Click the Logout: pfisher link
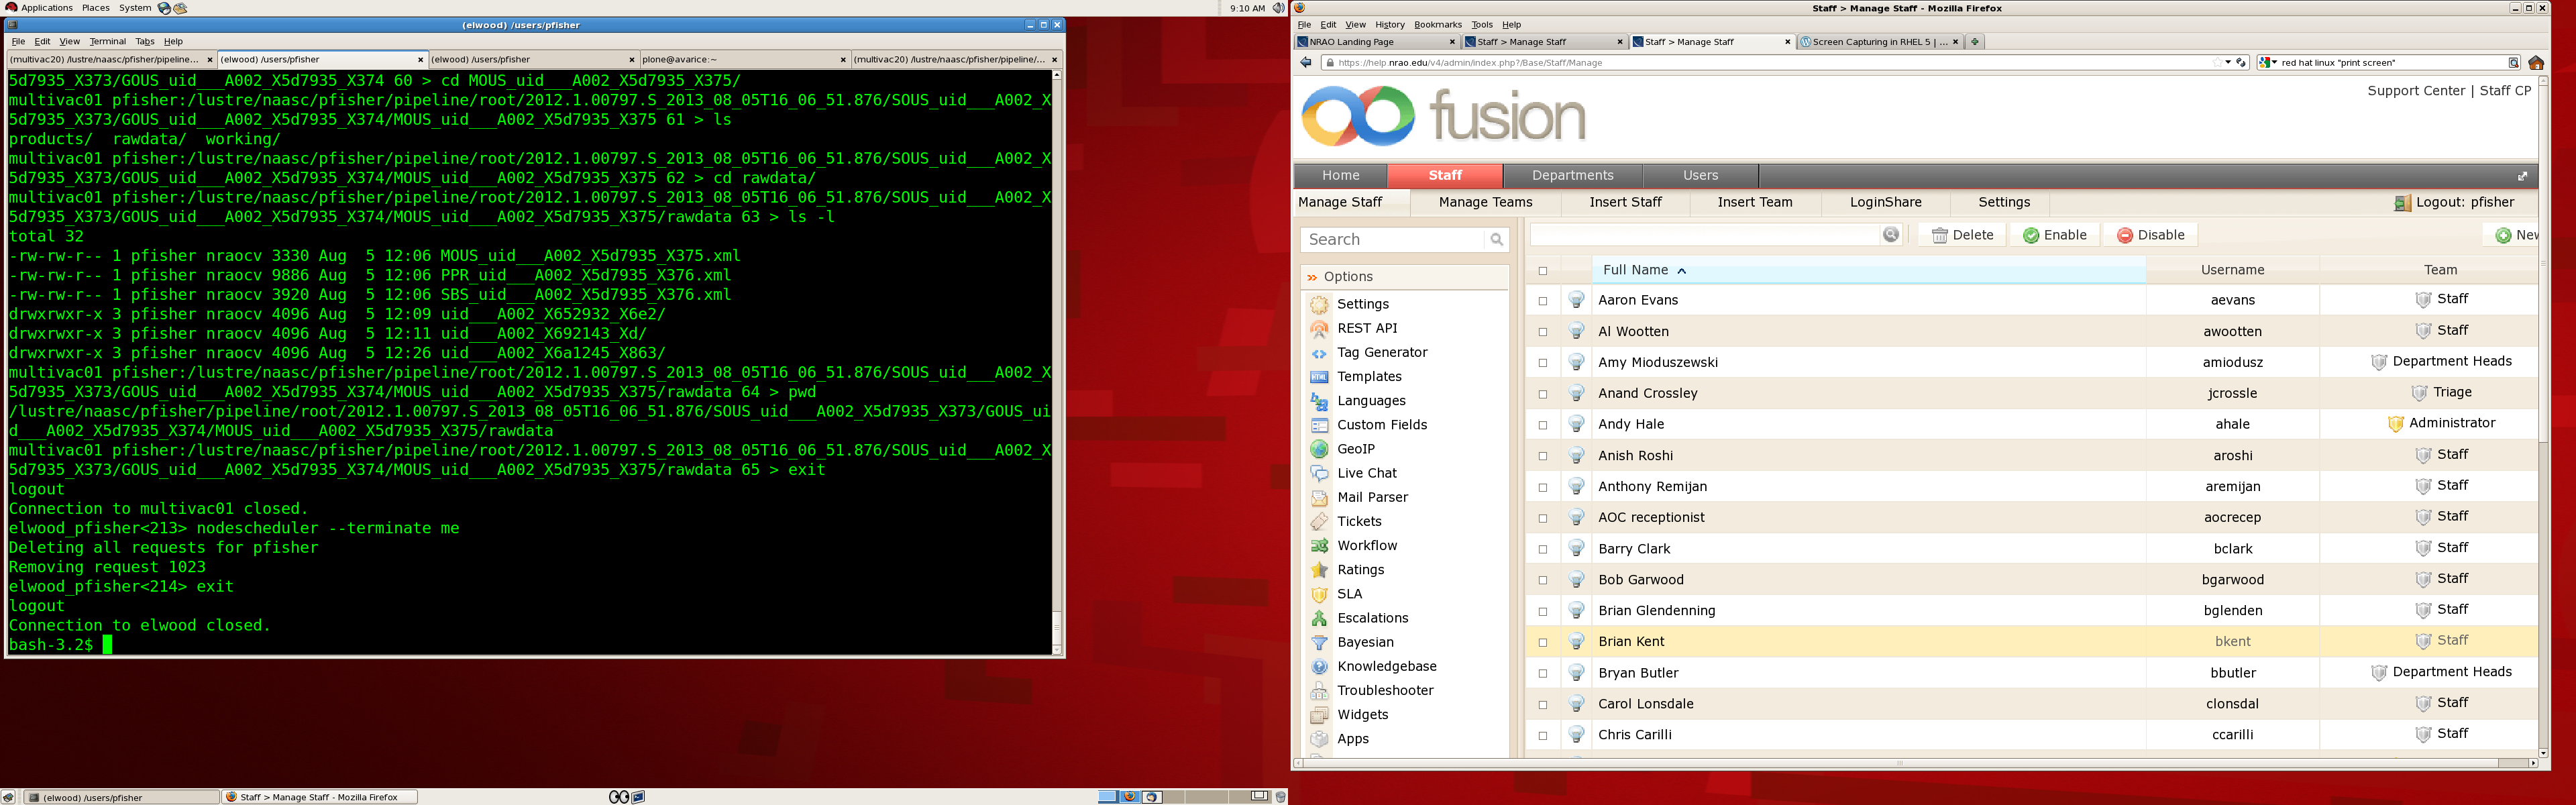 pyautogui.click(x=2464, y=202)
